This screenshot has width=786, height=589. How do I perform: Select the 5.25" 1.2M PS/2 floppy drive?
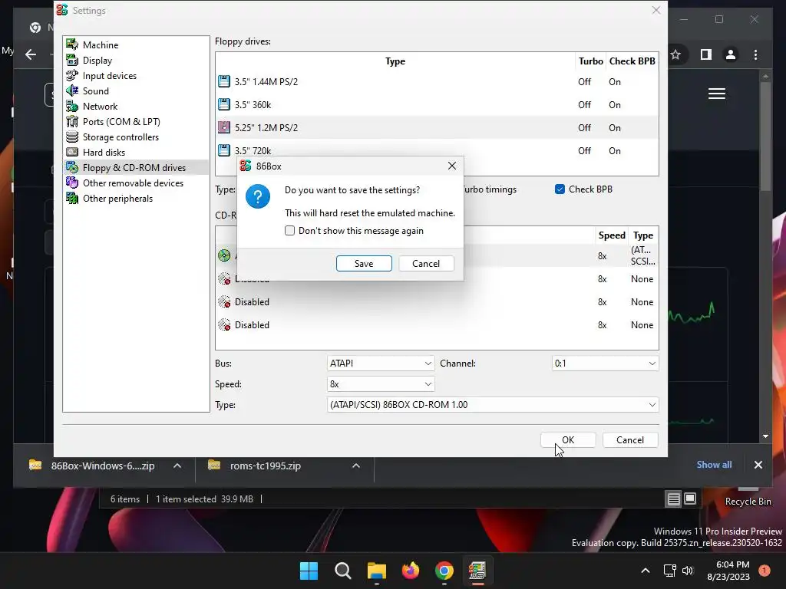click(x=437, y=128)
